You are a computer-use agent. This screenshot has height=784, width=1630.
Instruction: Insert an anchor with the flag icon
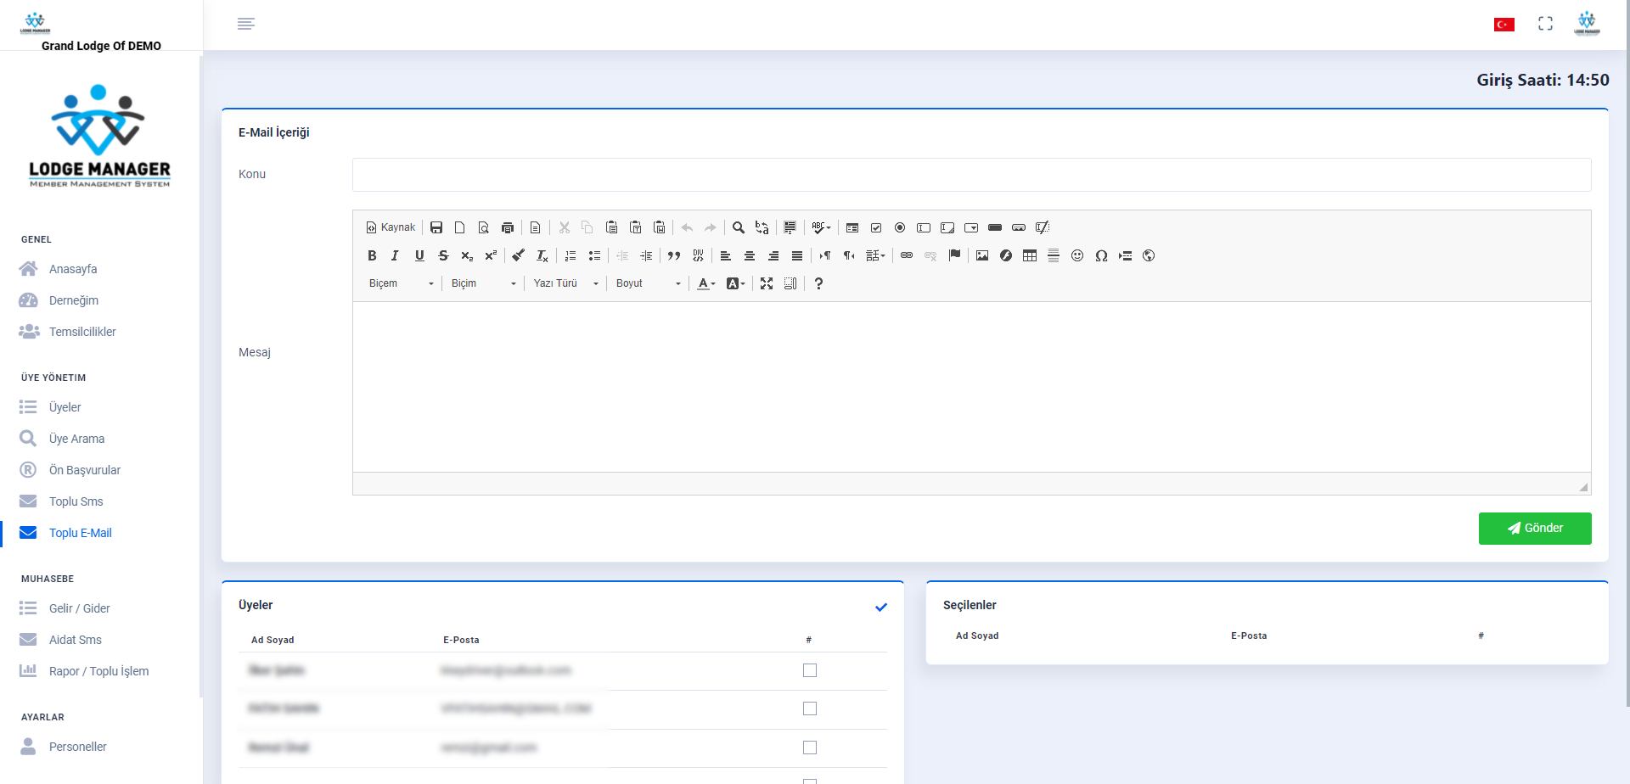954,255
